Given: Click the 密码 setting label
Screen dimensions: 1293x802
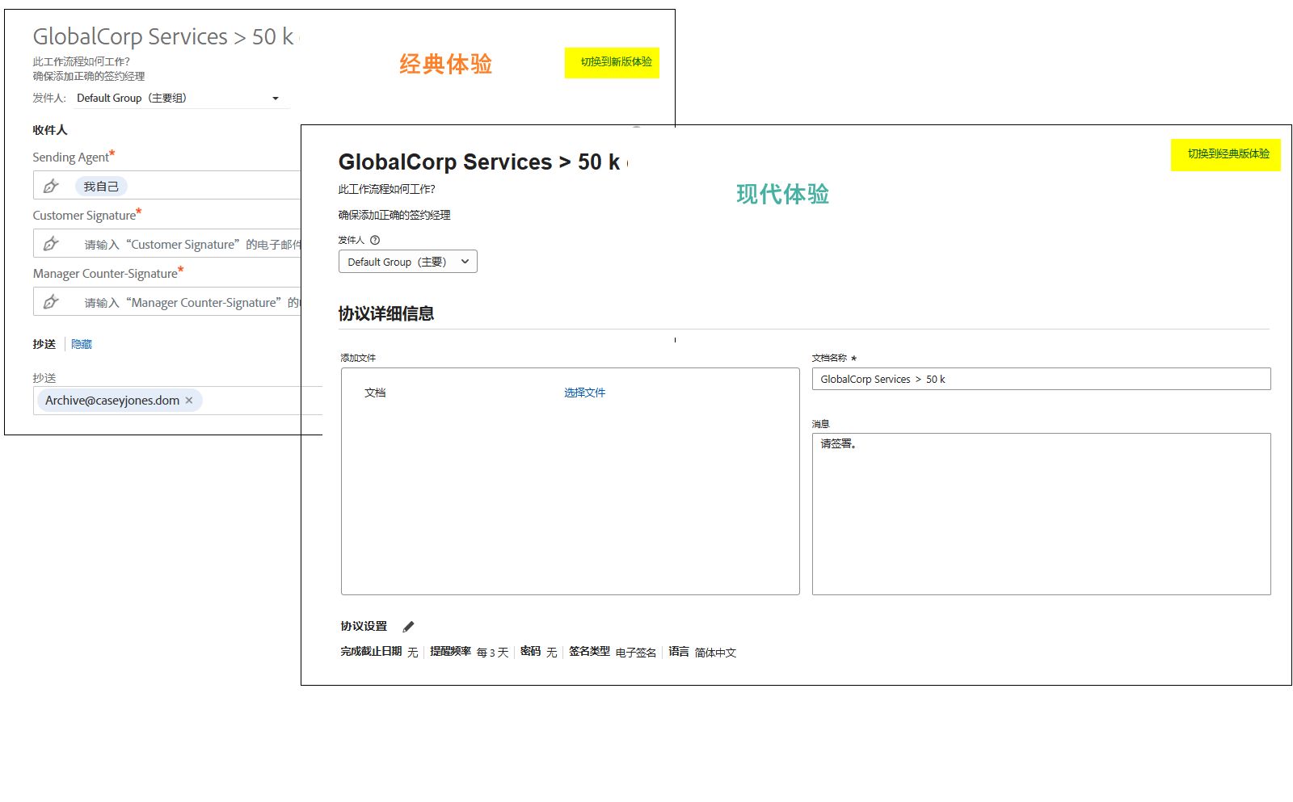Looking at the screenshot, I should point(530,651).
